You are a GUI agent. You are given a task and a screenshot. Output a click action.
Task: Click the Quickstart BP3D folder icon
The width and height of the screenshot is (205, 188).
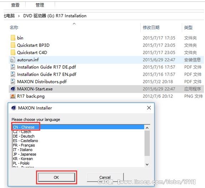tap(13, 45)
